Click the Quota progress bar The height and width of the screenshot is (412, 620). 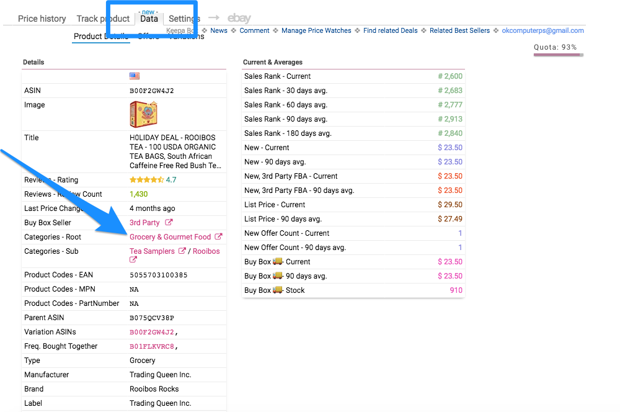coord(559,55)
